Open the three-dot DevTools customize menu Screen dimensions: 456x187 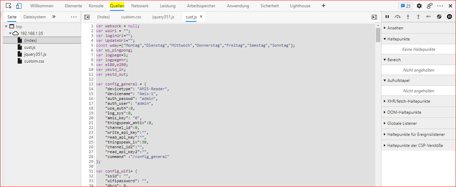point(440,6)
